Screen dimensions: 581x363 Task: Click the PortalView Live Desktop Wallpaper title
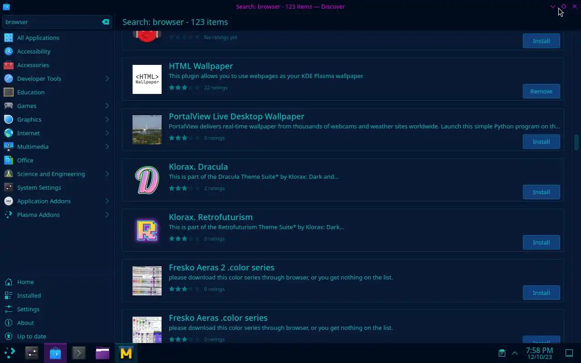(x=236, y=116)
